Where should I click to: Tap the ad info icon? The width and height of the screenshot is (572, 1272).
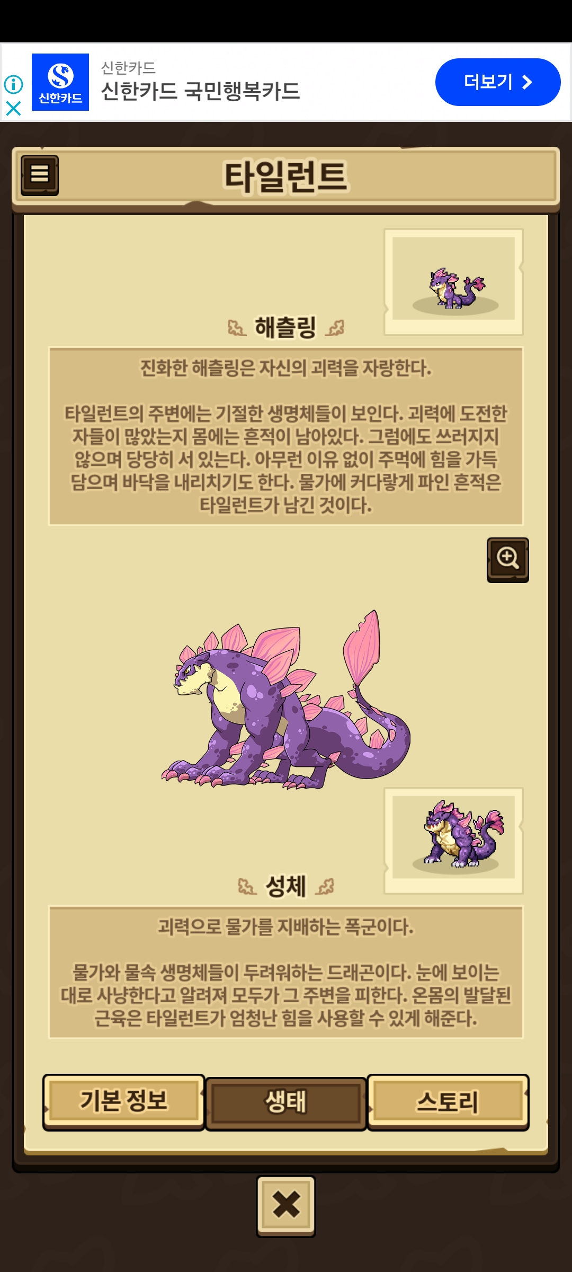click(x=13, y=84)
